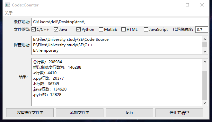Click the .py行数: 12828 result line
This screenshot has width=212, height=122.
tap(47, 95)
